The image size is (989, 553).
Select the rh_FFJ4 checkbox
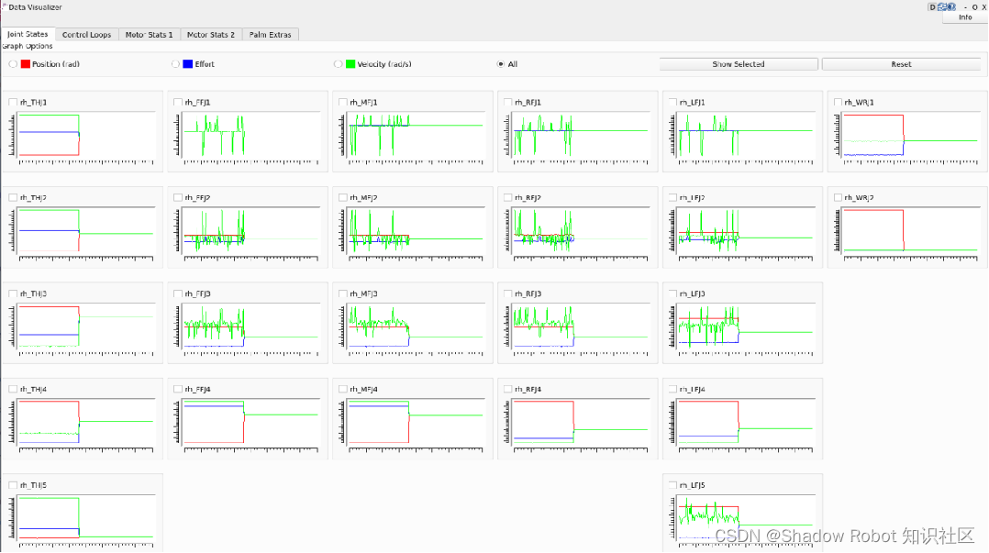pyautogui.click(x=178, y=390)
